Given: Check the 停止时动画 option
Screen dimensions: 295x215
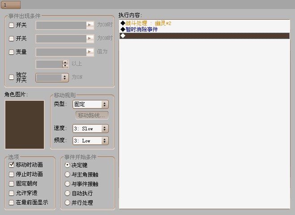Looking at the screenshot, I should click(x=12, y=174).
